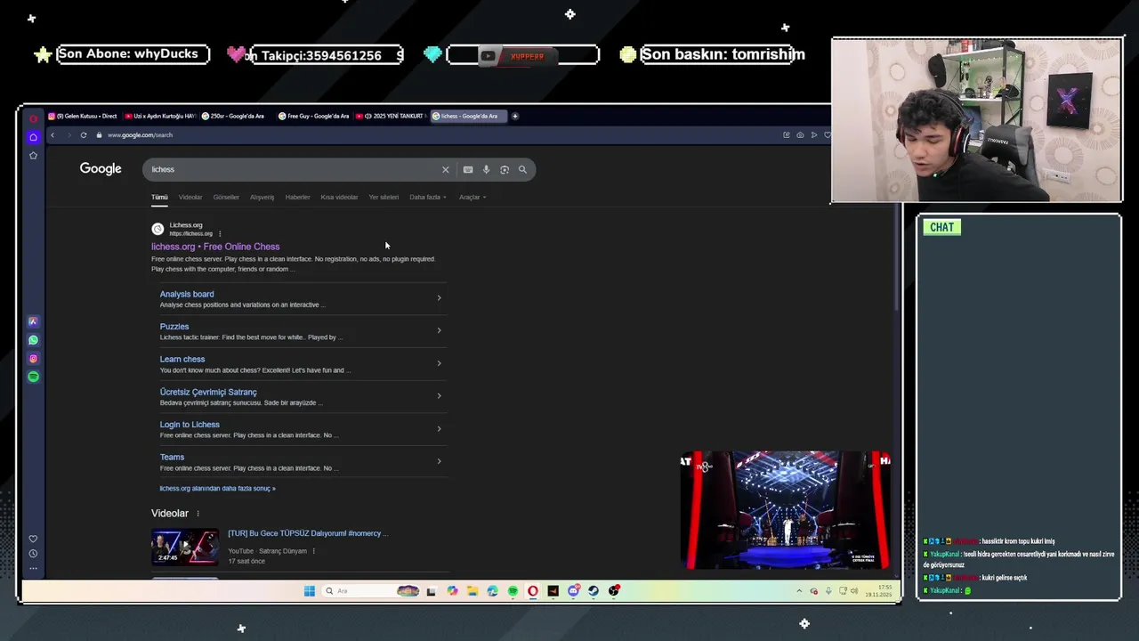Open Instagram in the Opera sidebar

click(33, 359)
